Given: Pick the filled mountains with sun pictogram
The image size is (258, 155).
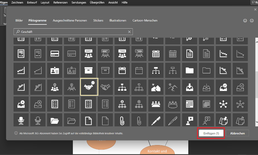Looking at the screenshot, I should (x=156, y=87).
